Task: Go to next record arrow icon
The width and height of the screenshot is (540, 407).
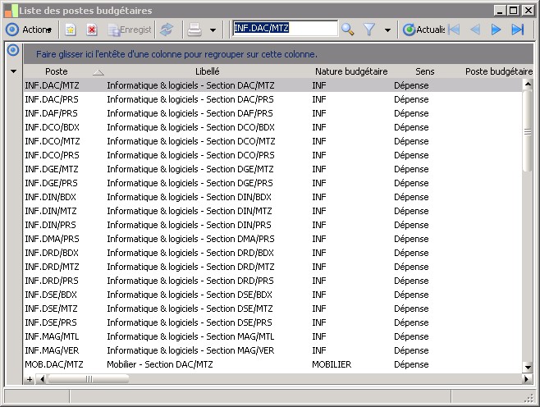Action: pyautogui.click(x=496, y=30)
